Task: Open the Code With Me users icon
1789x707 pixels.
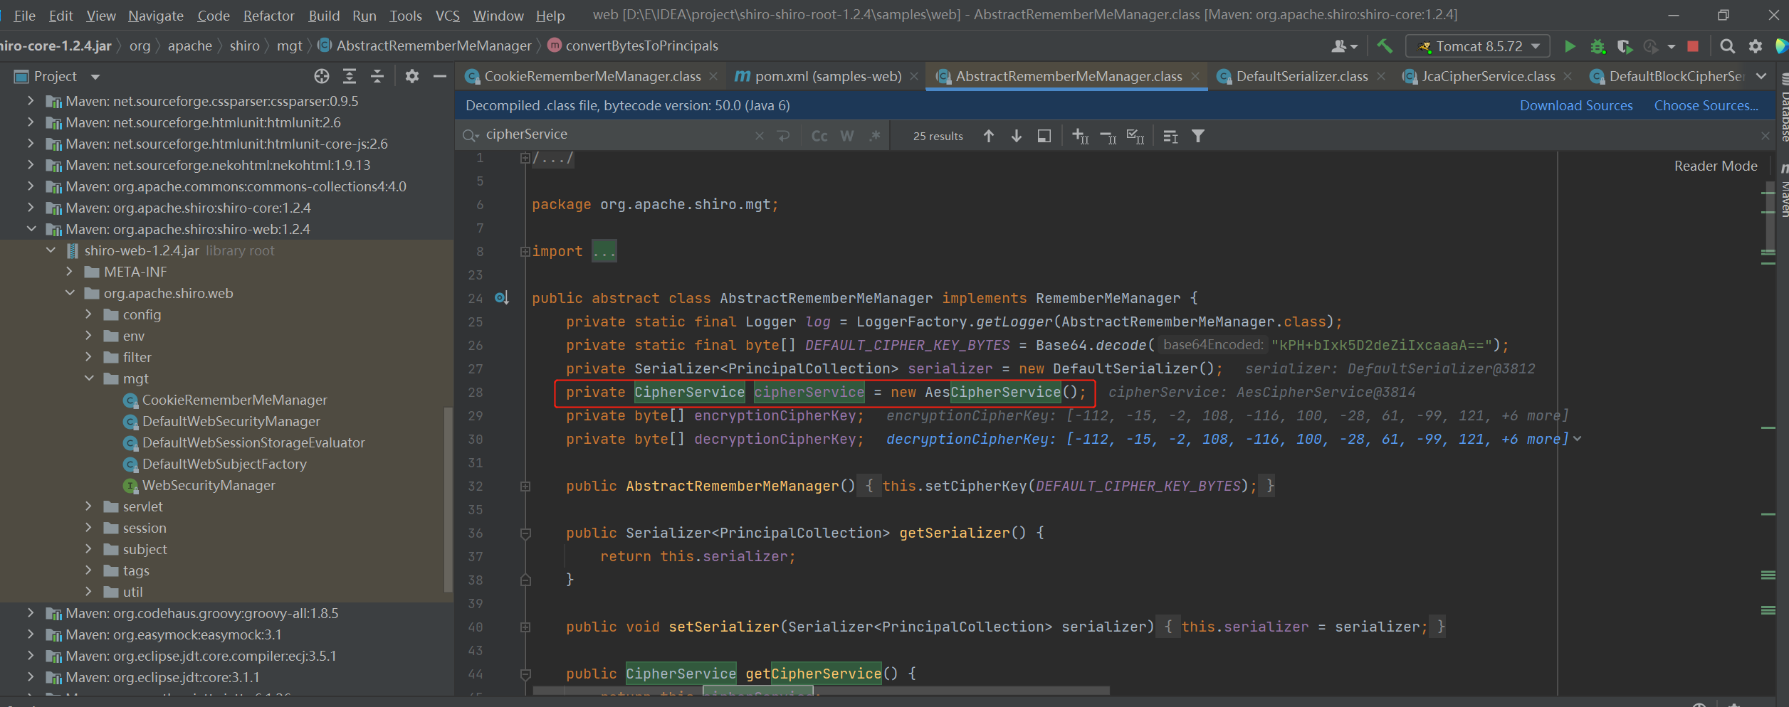Action: [x=1344, y=46]
